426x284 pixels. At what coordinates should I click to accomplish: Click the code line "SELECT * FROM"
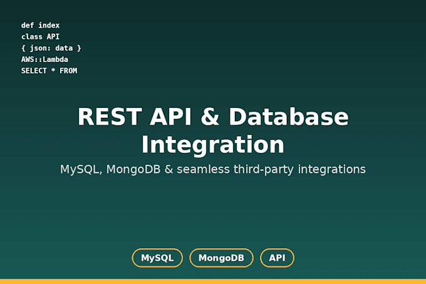coord(49,71)
